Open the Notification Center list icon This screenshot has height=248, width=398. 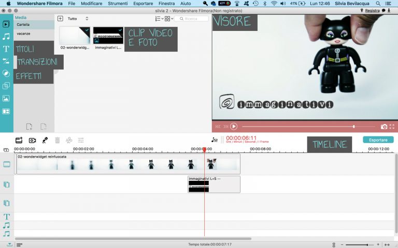(x=388, y=4)
